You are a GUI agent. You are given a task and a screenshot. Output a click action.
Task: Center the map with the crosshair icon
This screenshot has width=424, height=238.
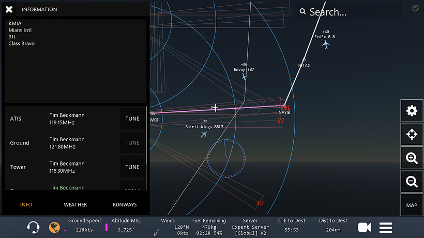(x=412, y=134)
